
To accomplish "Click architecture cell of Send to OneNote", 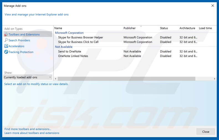I will pyautogui.click(x=188, y=51).
